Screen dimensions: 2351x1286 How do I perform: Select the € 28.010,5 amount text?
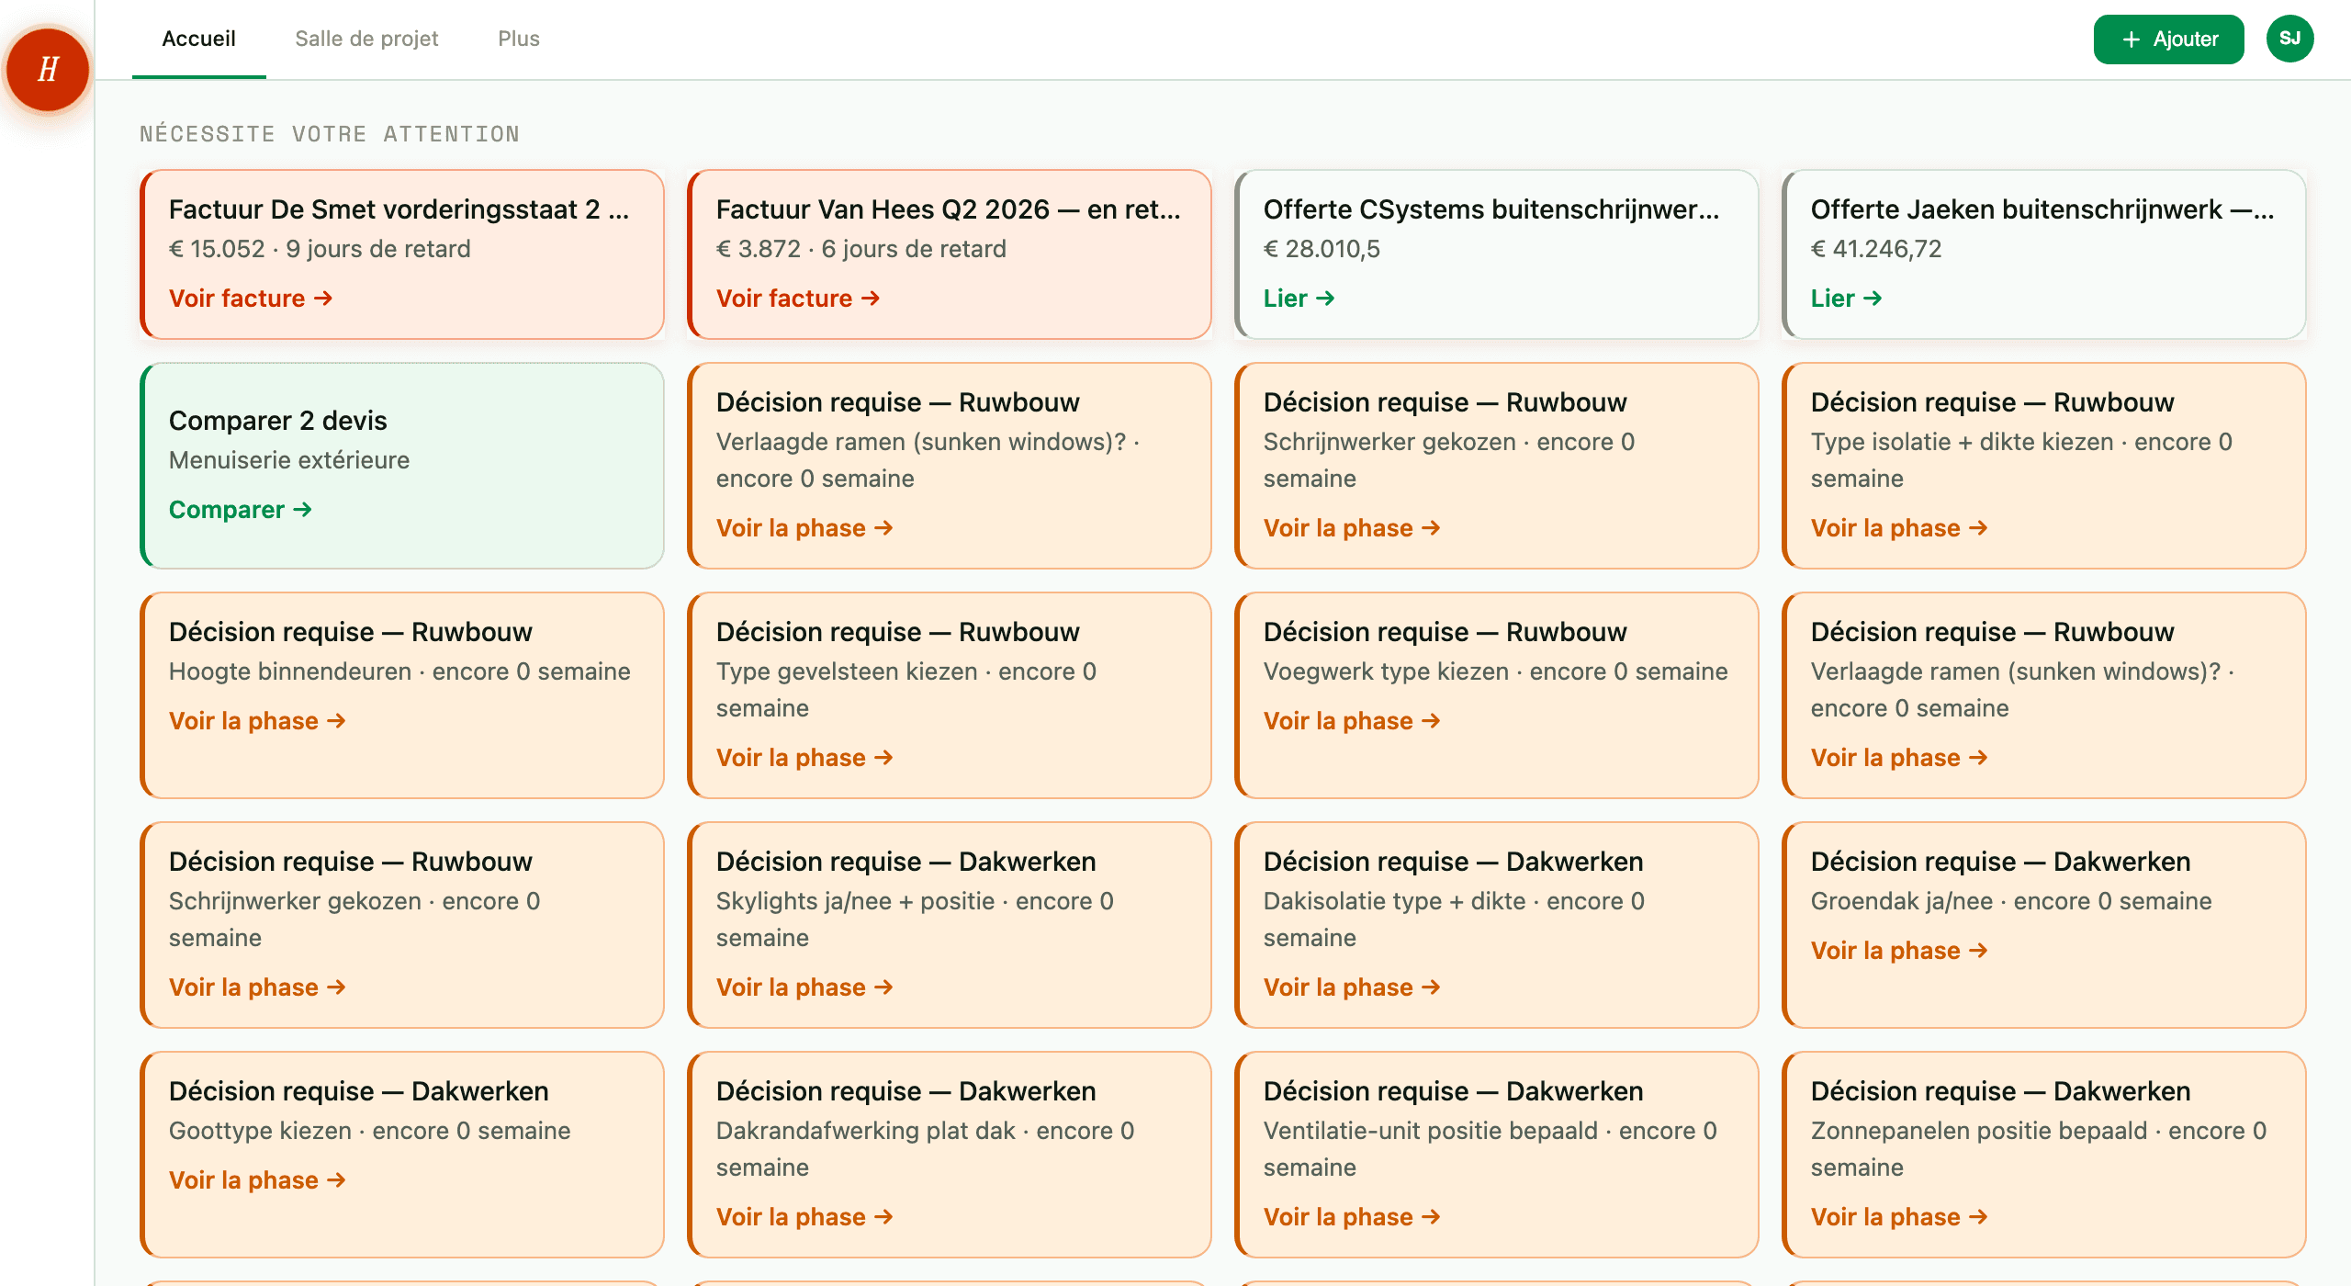point(1322,249)
